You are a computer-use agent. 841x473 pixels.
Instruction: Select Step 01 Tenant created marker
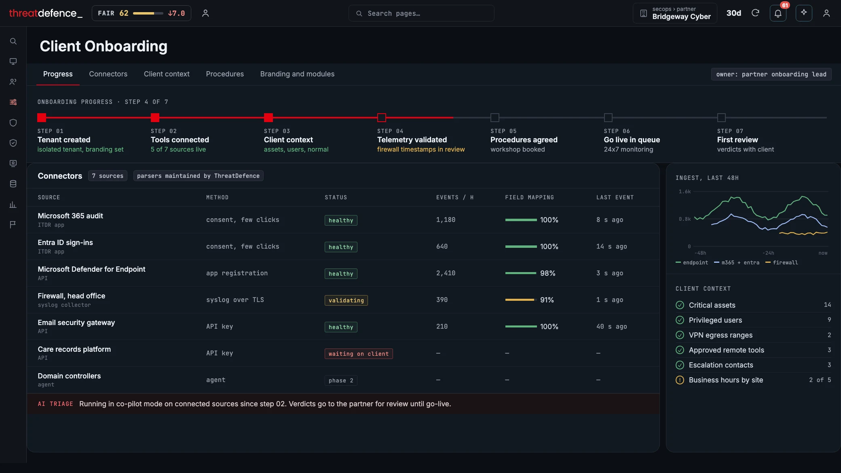pyautogui.click(x=42, y=118)
